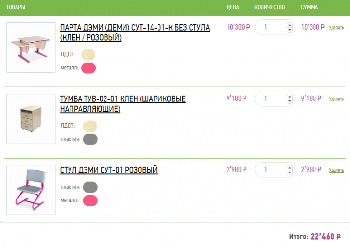The image size is (350, 247).
Task: Click the pink chair thumbnail image
Action: click(31, 190)
